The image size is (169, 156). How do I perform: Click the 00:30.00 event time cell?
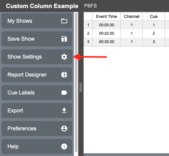click(107, 42)
